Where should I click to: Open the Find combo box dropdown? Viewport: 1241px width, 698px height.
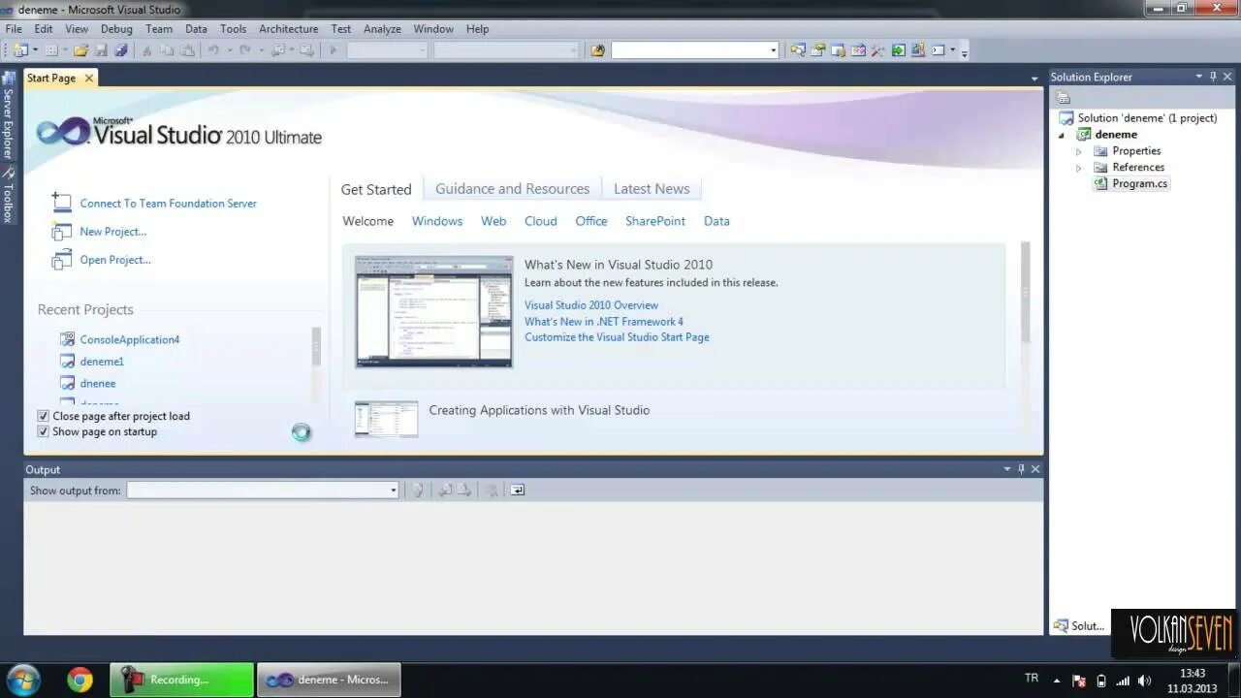click(774, 50)
